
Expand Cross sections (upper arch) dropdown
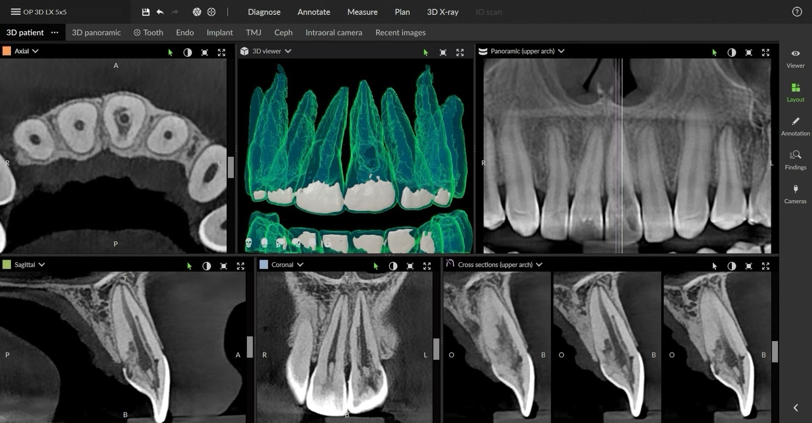coord(539,265)
